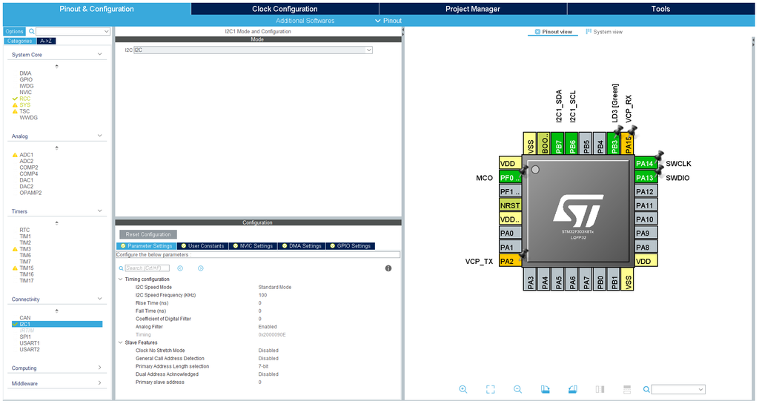The height and width of the screenshot is (404, 759).
Task: Switch to Clock Configuration tab
Action: pyautogui.click(x=285, y=9)
